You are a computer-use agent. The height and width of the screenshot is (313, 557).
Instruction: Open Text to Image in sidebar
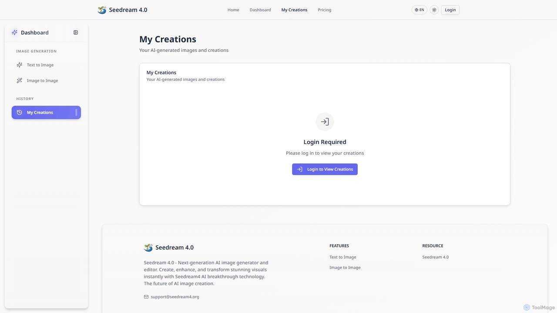tap(46, 65)
